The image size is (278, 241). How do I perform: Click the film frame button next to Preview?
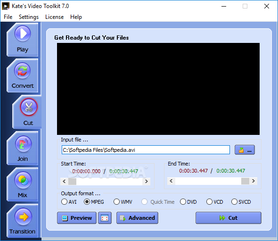click(105, 218)
